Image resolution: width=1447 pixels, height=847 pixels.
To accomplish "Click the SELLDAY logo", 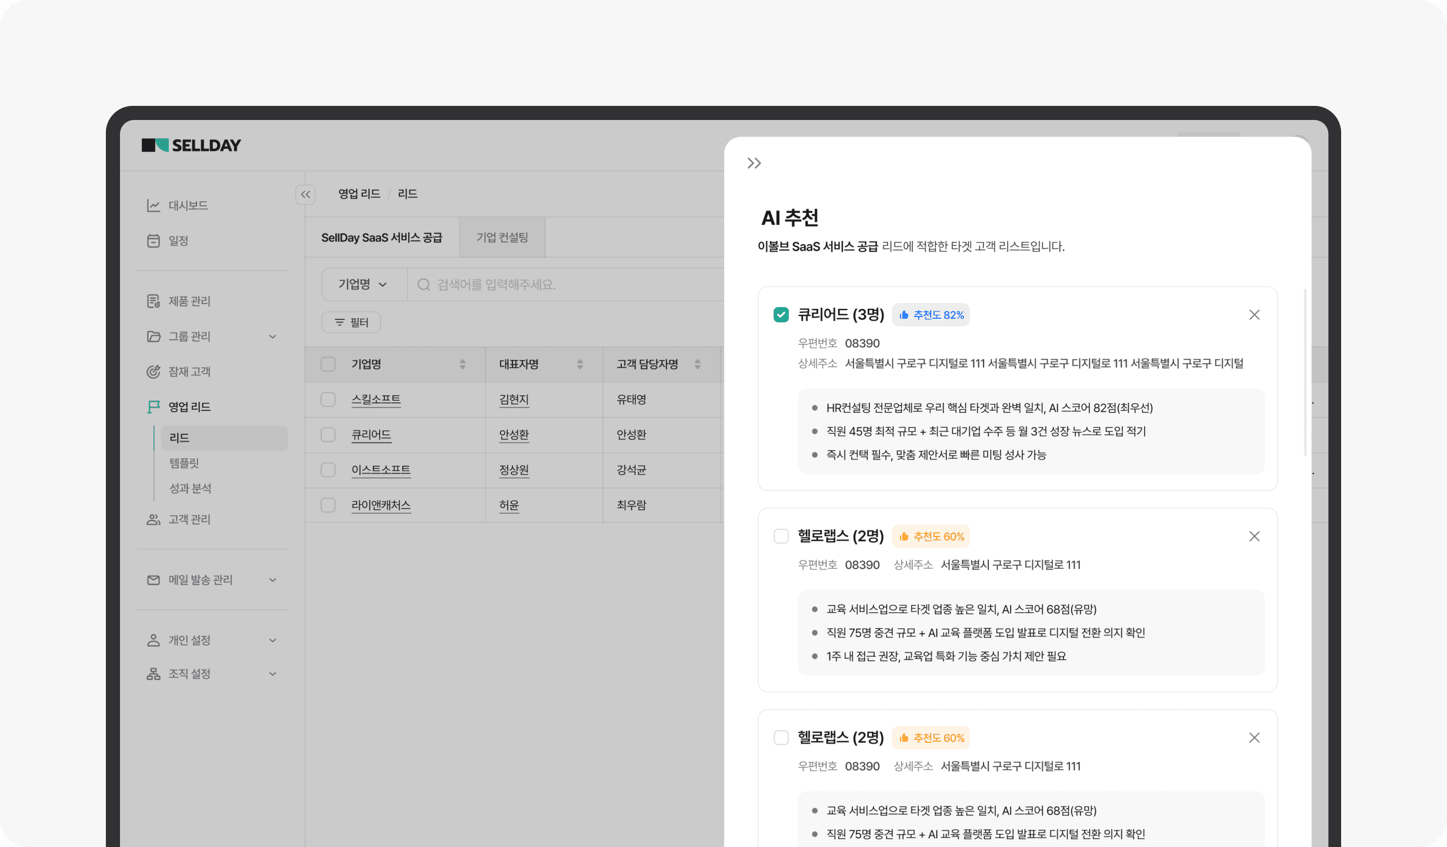I will pyautogui.click(x=191, y=145).
